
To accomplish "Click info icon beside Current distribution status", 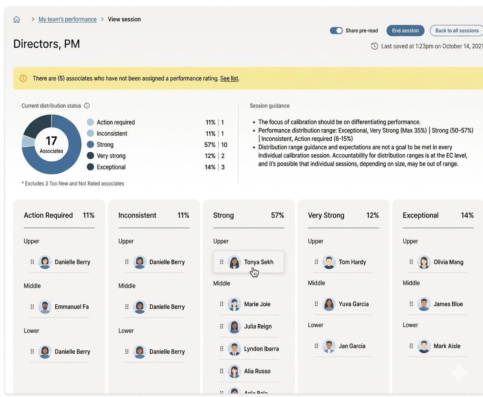I will point(87,106).
